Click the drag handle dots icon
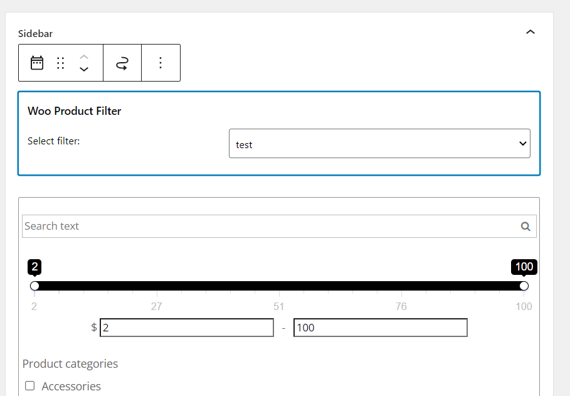Image resolution: width=570 pixels, height=396 pixels. pyautogui.click(x=61, y=63)
